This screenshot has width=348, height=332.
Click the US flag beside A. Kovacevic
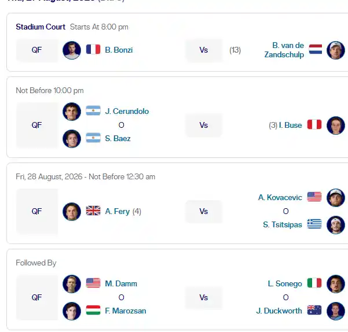coord(314,197)
